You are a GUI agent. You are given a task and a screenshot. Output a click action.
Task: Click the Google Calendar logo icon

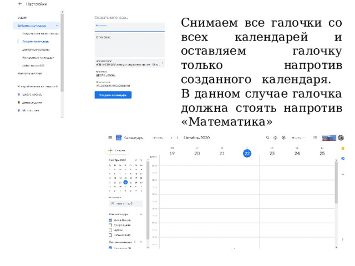coord(119,137)
